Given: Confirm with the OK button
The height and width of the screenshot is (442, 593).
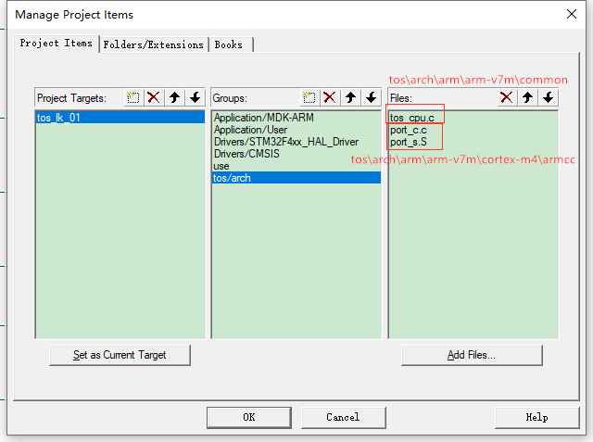Looking at the screenshot, I should tap(249, 417).
